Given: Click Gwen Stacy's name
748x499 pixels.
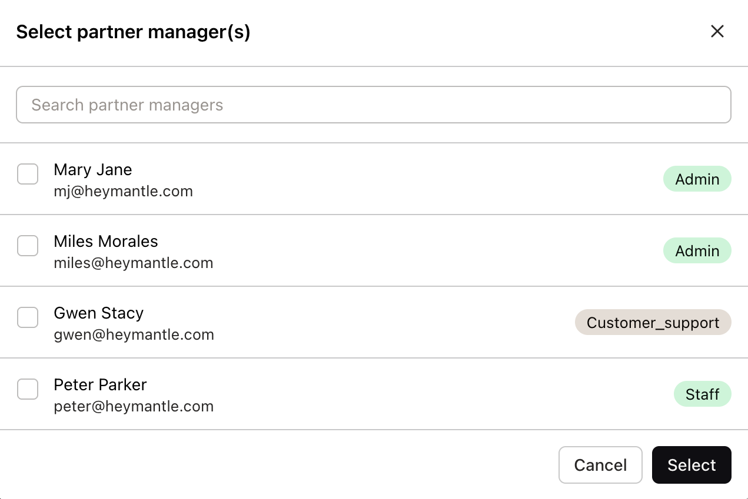Looking at the screenshot, I should [x=98, y=313].
